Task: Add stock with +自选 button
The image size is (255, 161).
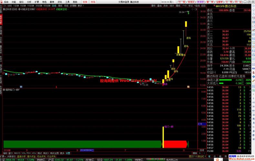Action: pos(197,6)
